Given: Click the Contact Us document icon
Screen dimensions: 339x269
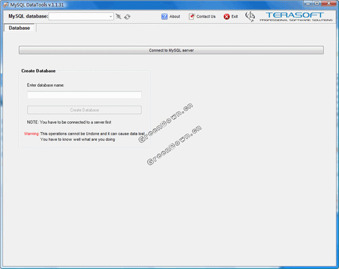Looking at the screenshot, I should point(191,16).
